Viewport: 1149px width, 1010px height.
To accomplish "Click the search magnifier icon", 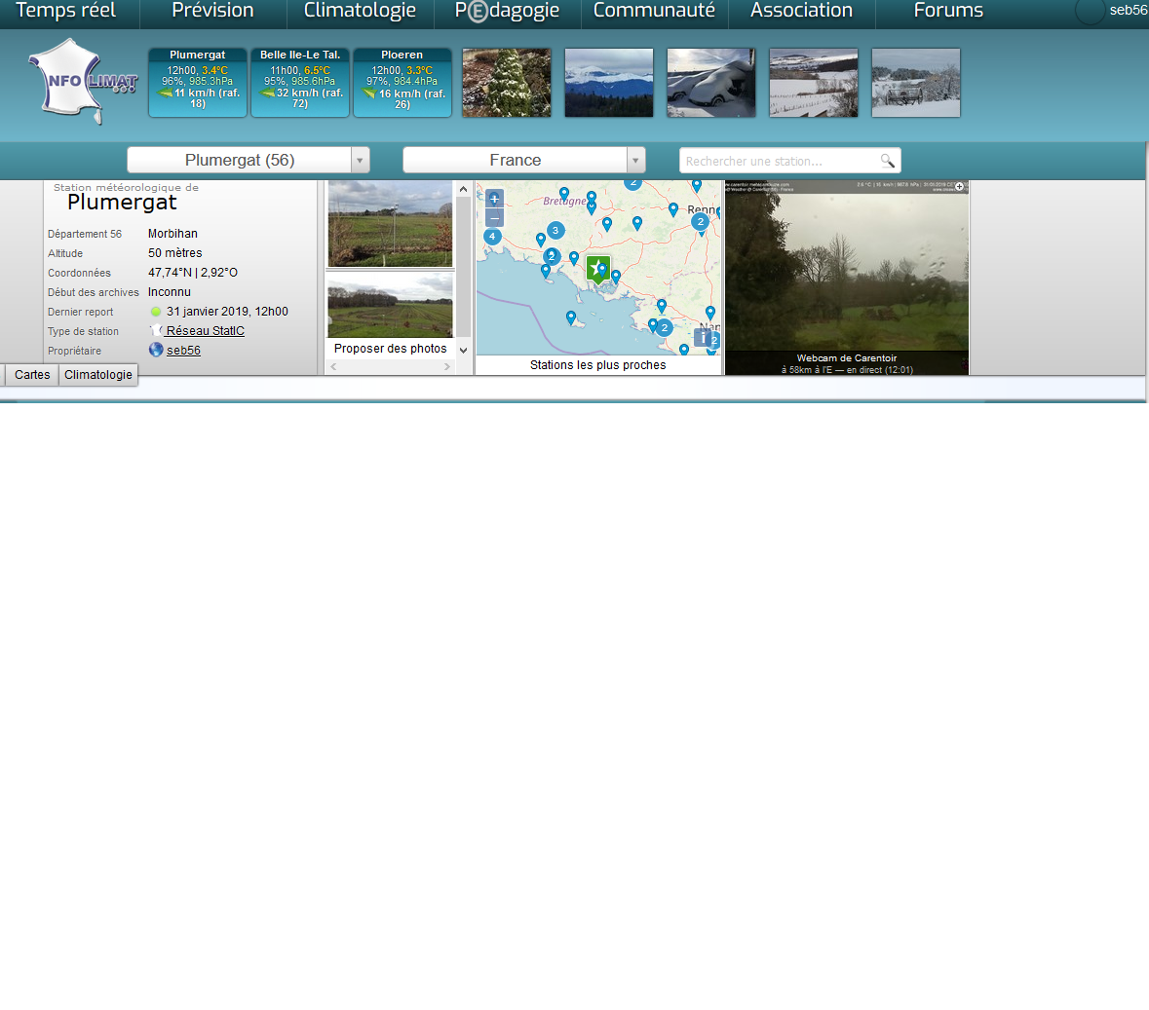I will (x=887, y=161).
